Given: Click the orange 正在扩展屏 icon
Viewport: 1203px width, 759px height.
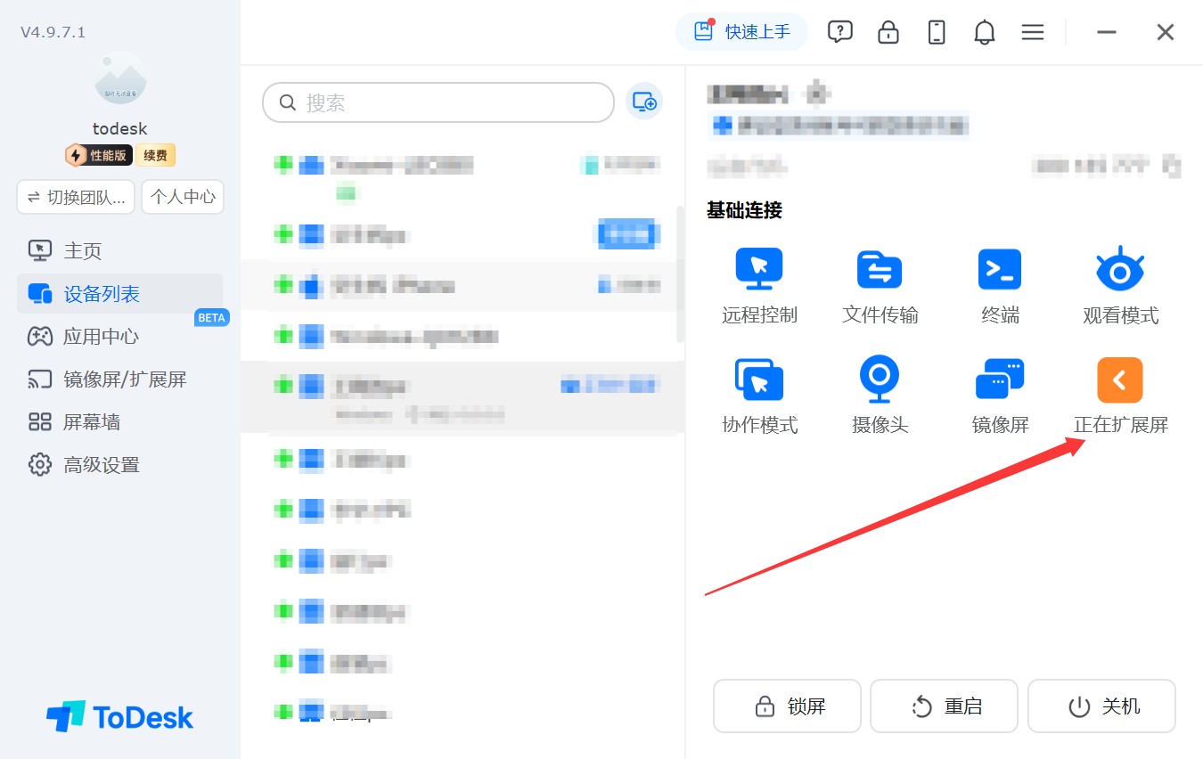Looking at the screenshot, I should (1120, 379).
